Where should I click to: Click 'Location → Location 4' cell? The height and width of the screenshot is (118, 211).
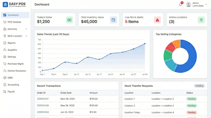click(163, 112)
